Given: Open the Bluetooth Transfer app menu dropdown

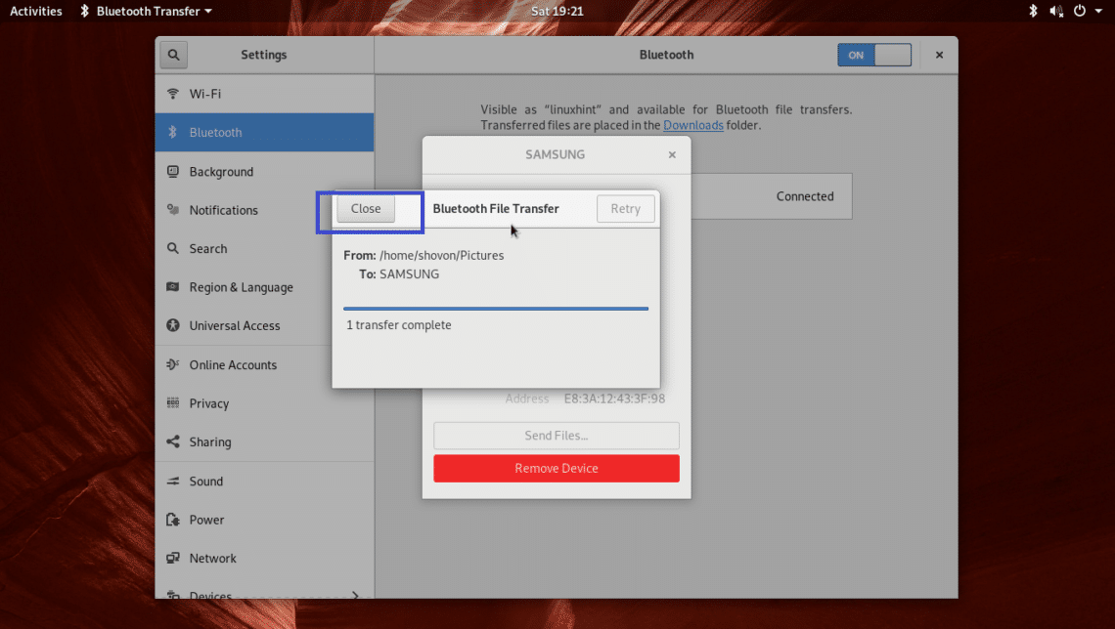Looking at the screenshot, I should pyautogui.click(x=147, y=11).
